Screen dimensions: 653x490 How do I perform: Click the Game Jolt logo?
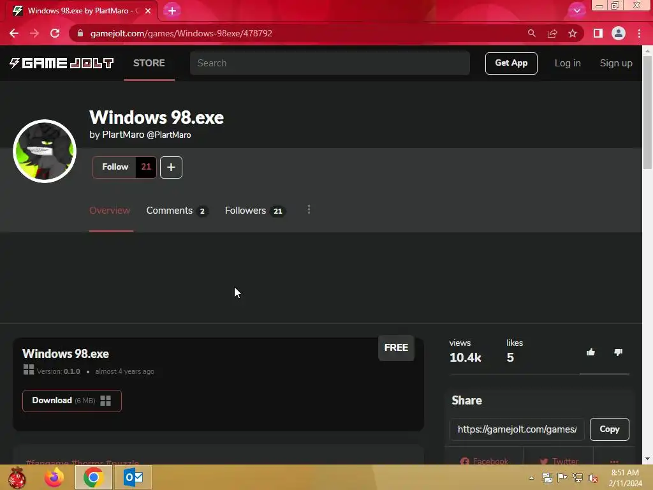click(62, 63)
